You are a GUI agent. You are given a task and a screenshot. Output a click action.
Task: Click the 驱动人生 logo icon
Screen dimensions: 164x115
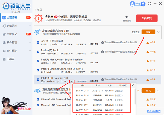pyautogui.click(x=6, y=6)
